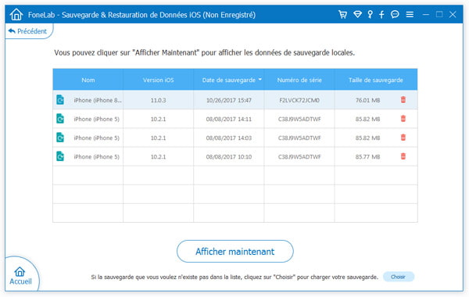469x297 pixels.
Task: Click the Afficher maintenant button
Action: point(234,251)
